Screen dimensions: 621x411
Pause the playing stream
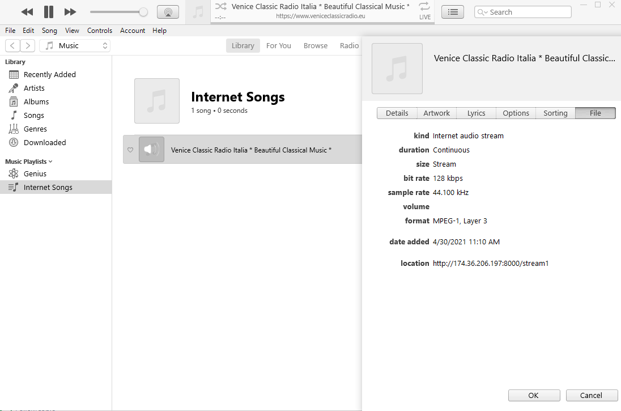pyautogui.click(x=48, y=12)
